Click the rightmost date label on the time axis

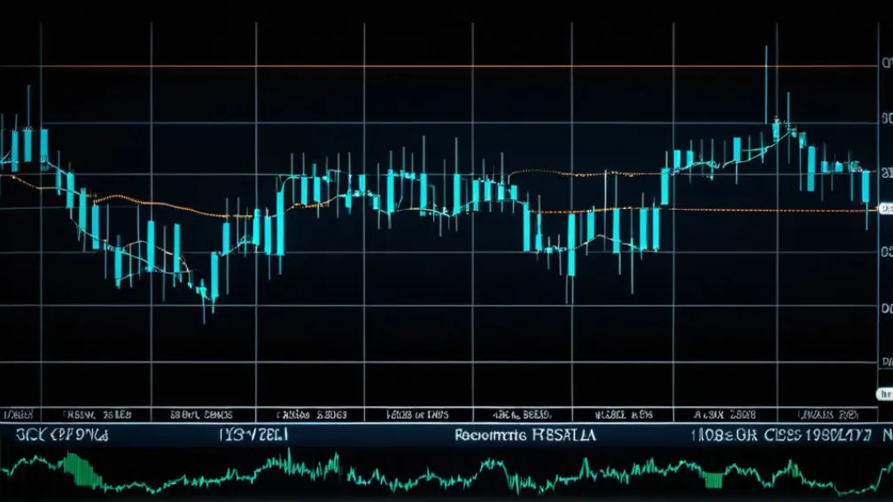tap(827, 413)
